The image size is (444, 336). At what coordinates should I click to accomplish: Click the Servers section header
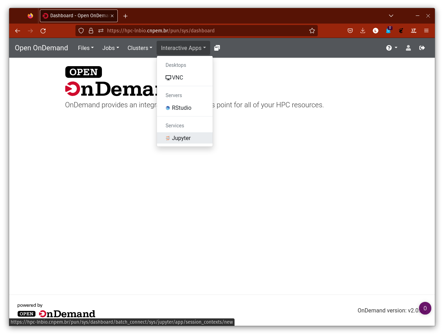click(174, 95)
